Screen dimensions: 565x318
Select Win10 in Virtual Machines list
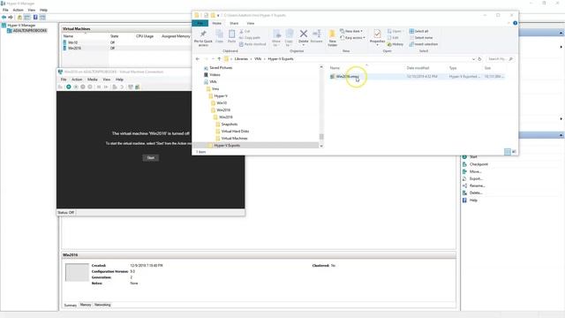(72, 42)
